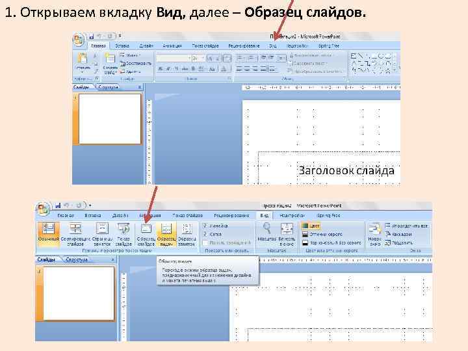Click the Заголовок слайда title placeholder
The image size is (468, 351).
tap(346, 170)
